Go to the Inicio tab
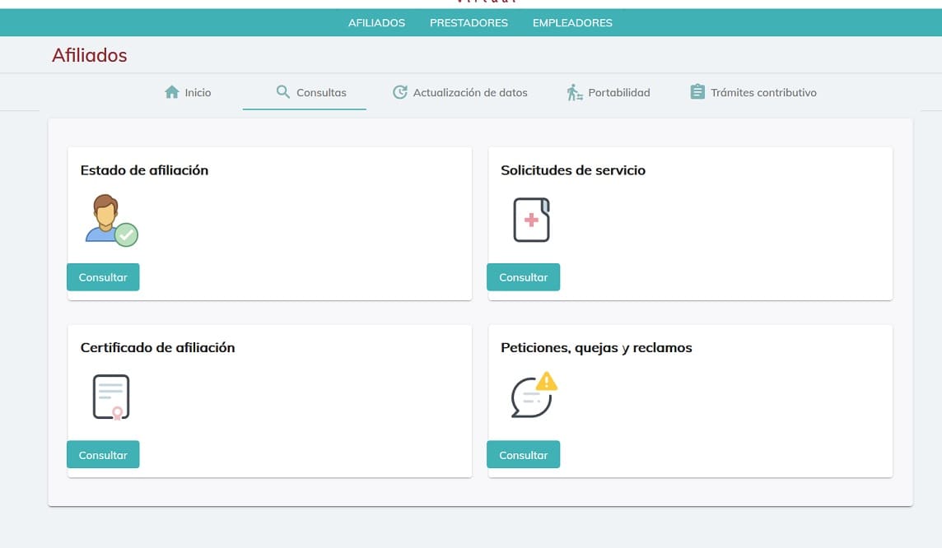 (x=188, y=92)
